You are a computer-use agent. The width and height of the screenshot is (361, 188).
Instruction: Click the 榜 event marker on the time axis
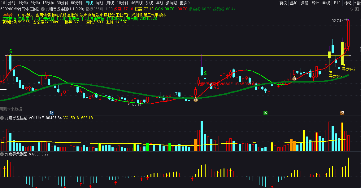point(342,113)
